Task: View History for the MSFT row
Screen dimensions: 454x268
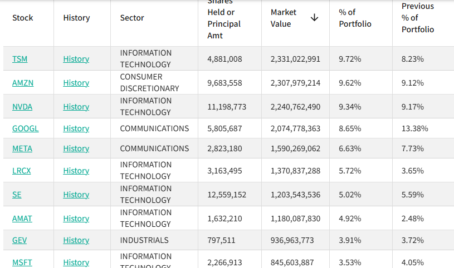Action: point(76,262)
